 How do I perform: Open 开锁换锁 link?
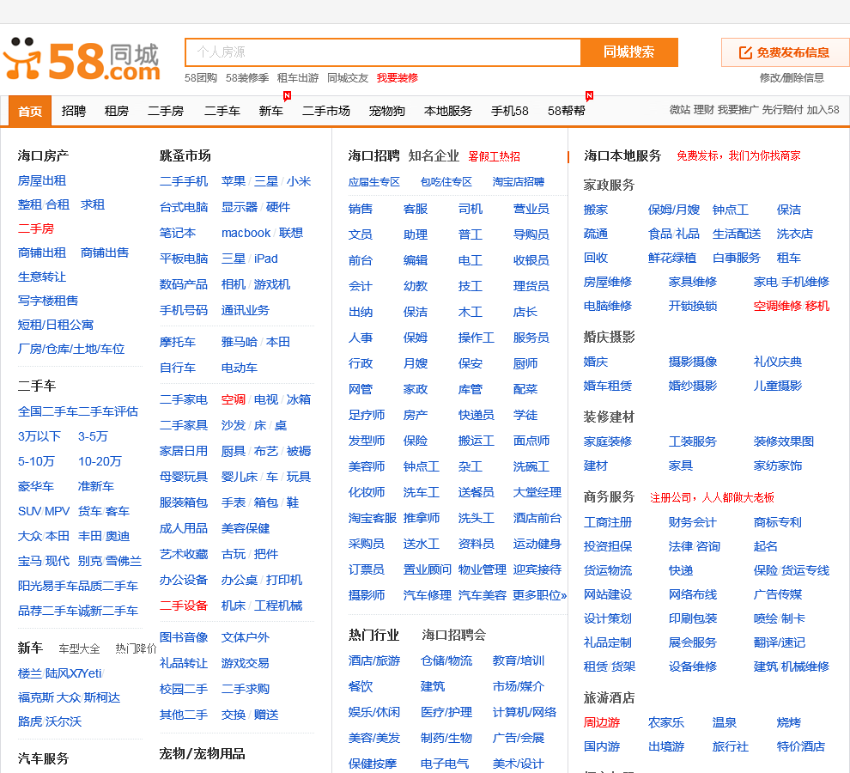pyautogui.click(x=693, y=306)
